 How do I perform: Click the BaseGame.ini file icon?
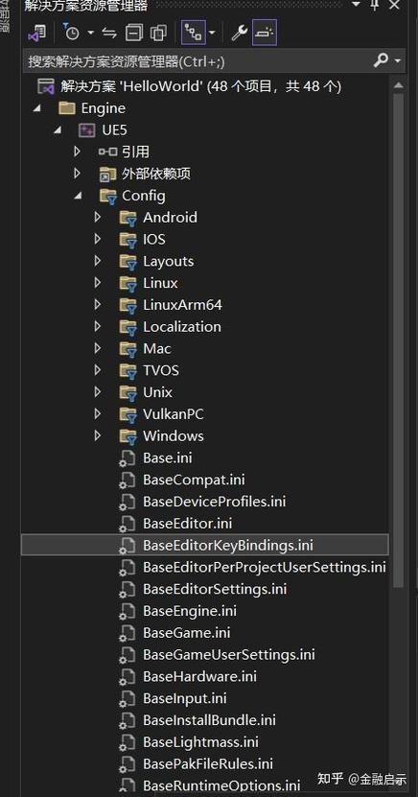(x=127, y=633)
